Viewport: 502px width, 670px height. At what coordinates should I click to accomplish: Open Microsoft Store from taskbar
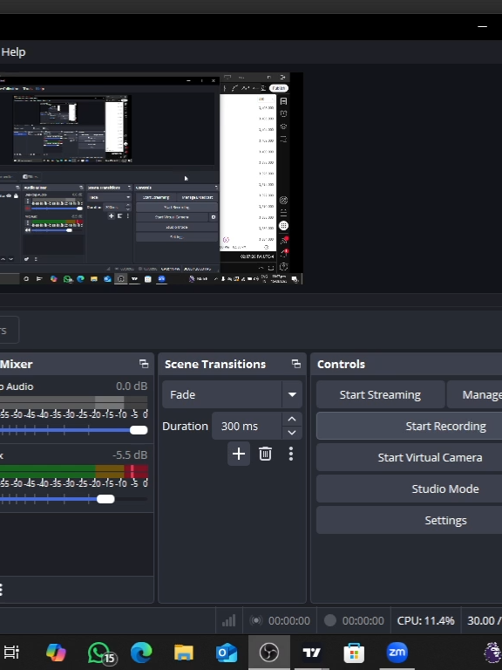coord(354,652)
